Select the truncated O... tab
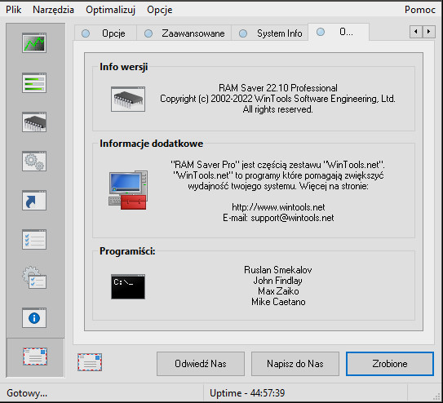The height and width of the screenshot is (403, 443). coord(339,32)
